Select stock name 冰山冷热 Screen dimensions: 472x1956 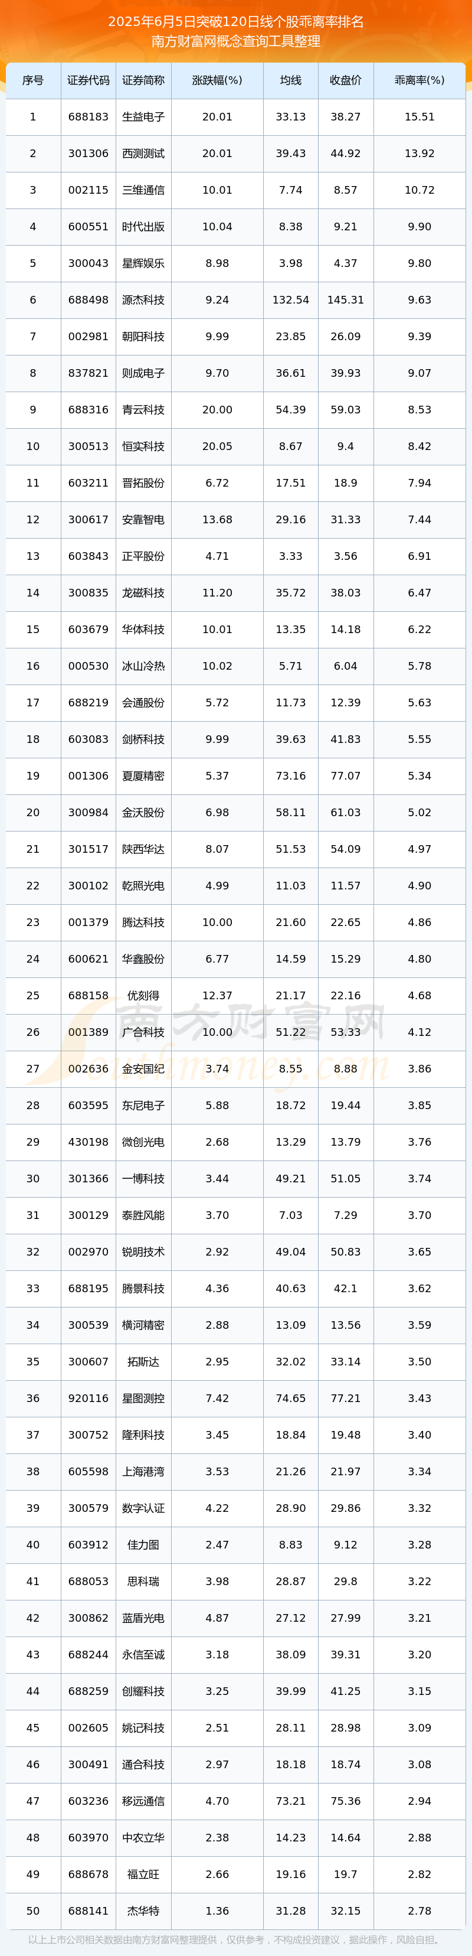point(143,666)
